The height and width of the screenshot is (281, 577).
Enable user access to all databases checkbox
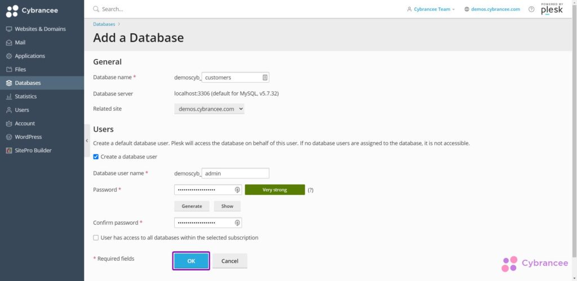(x=96, y=238)
